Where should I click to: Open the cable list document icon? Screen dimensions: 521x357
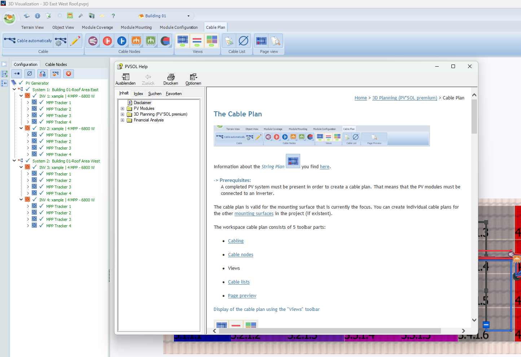(x=229, y=41)
